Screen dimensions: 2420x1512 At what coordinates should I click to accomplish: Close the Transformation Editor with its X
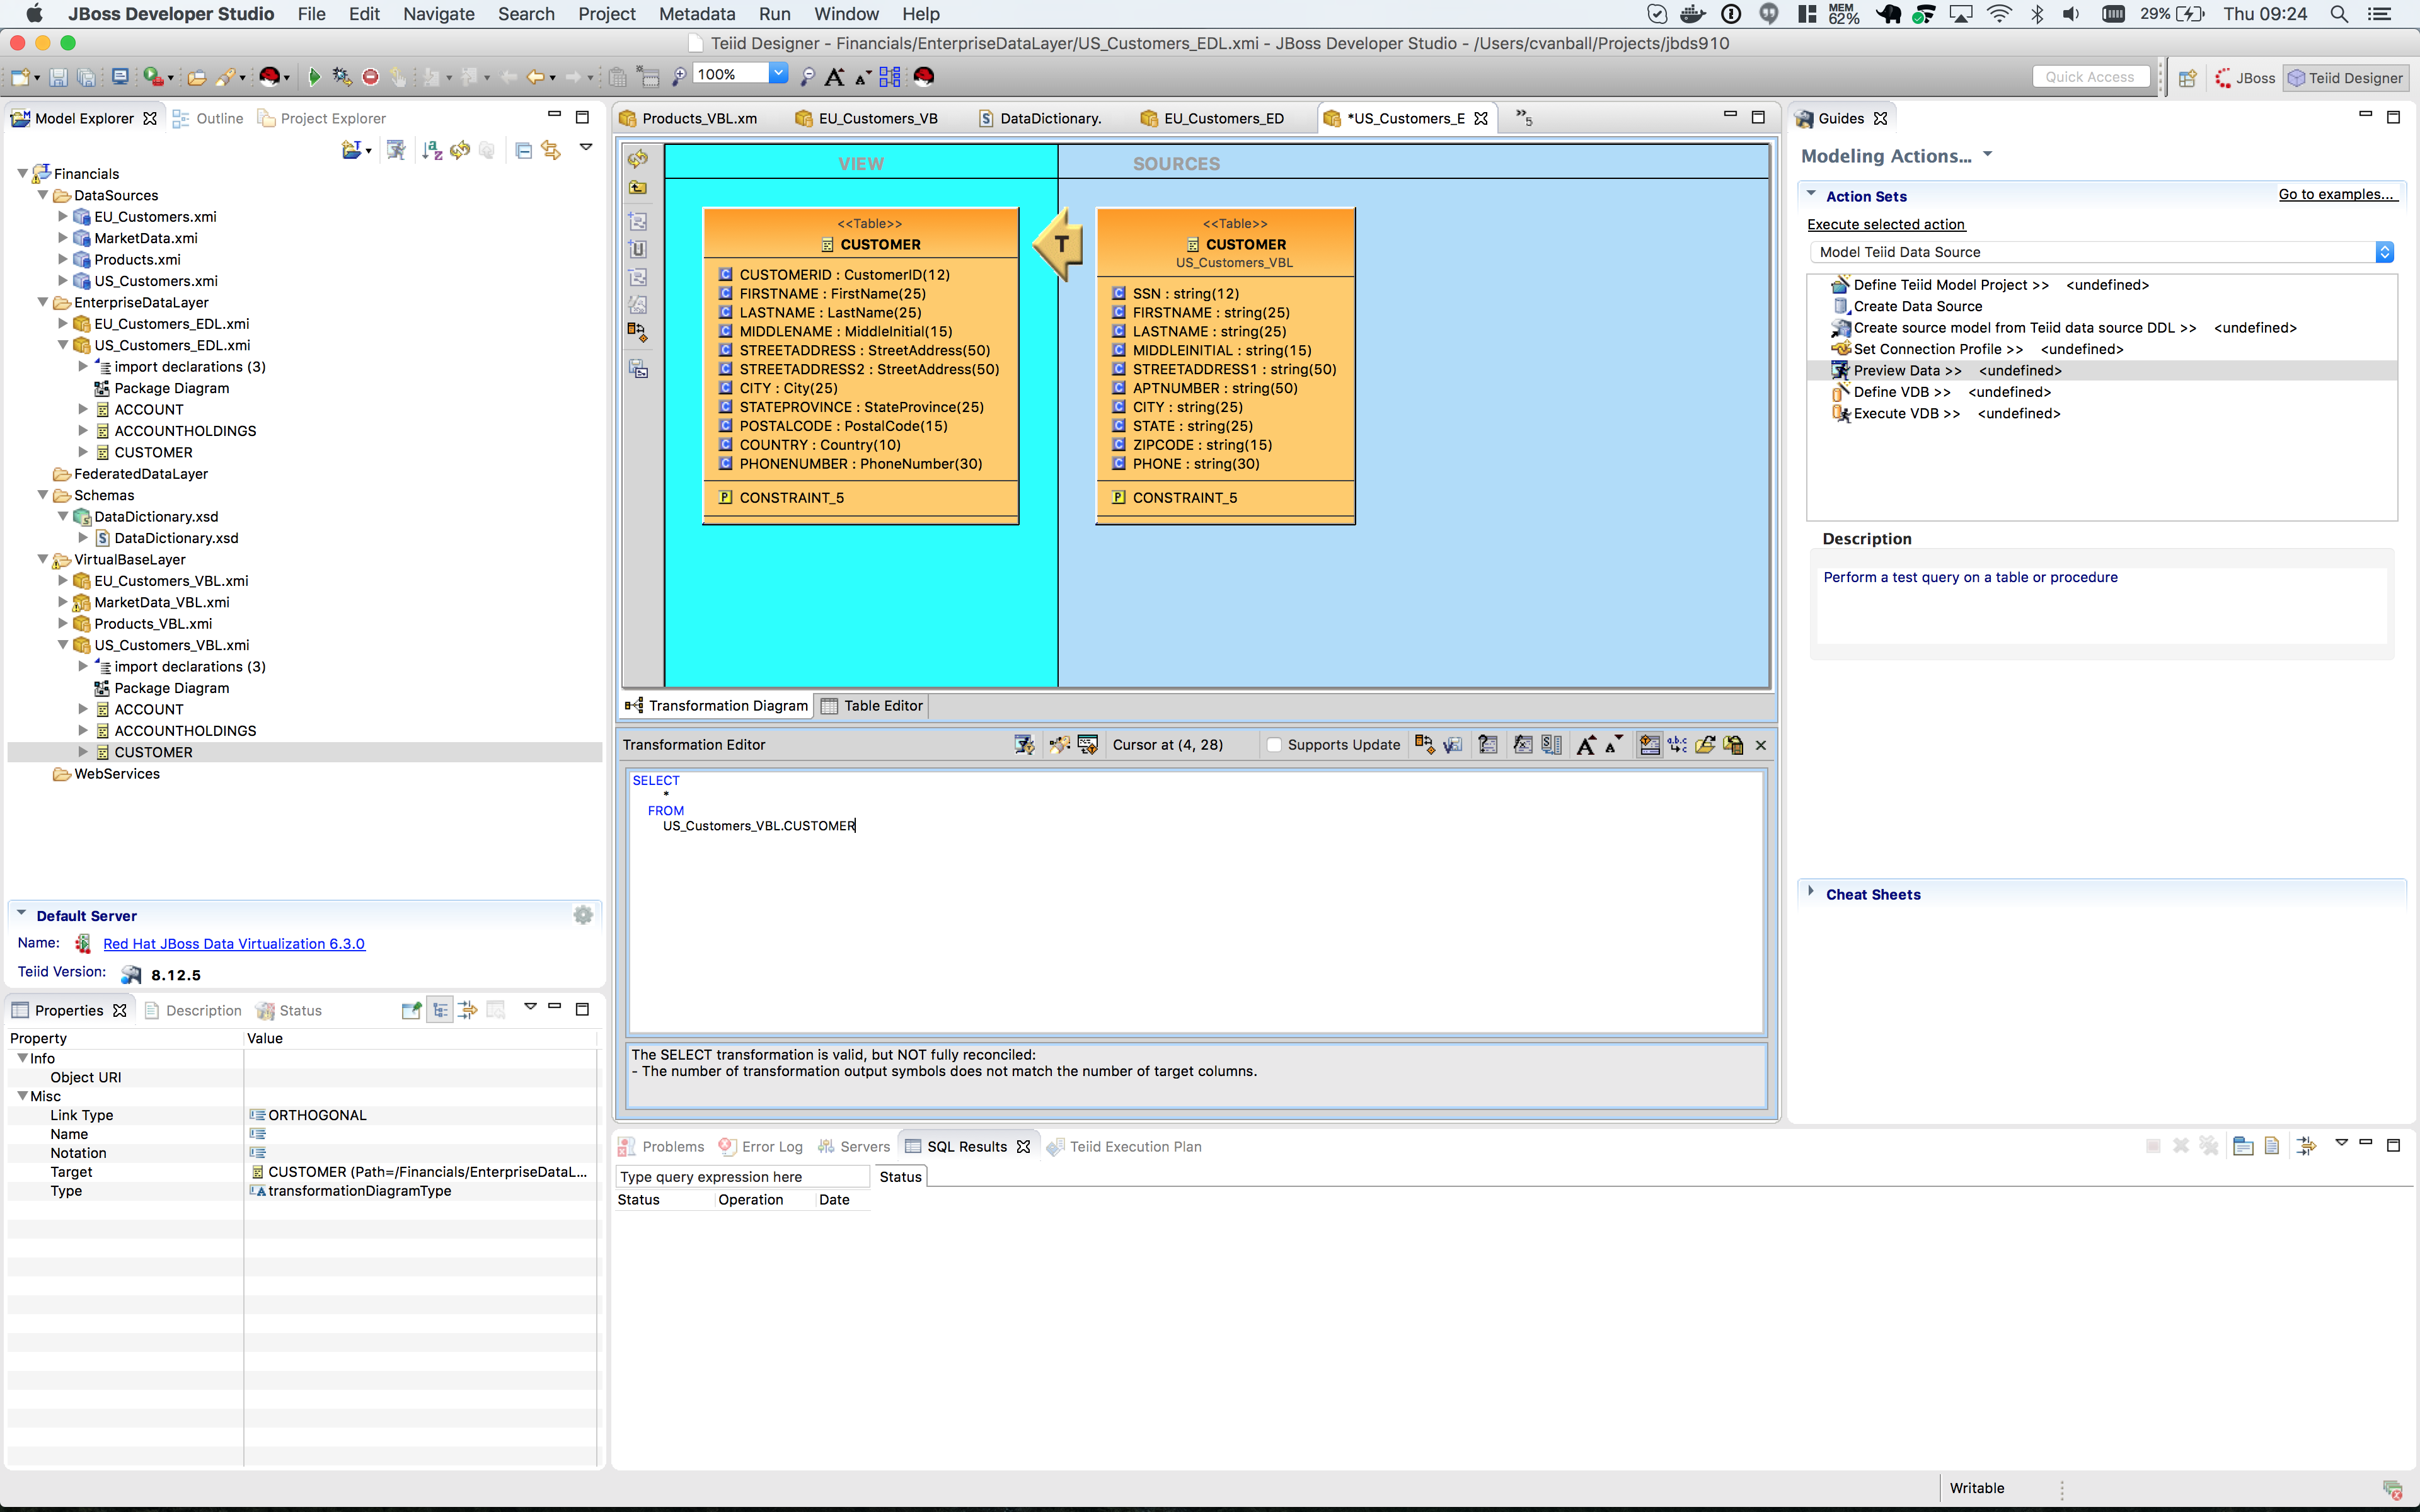(x=1761, y=745)
